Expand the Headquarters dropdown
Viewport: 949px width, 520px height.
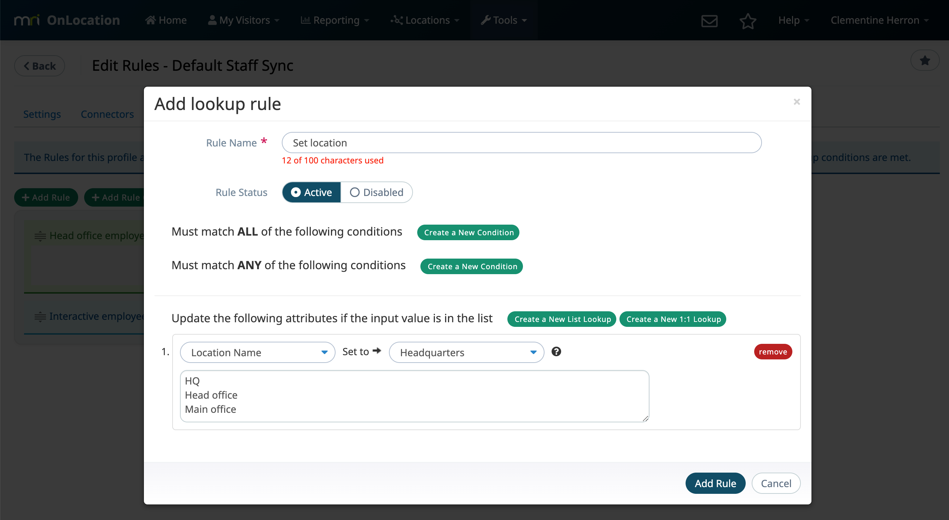(466, 352)
